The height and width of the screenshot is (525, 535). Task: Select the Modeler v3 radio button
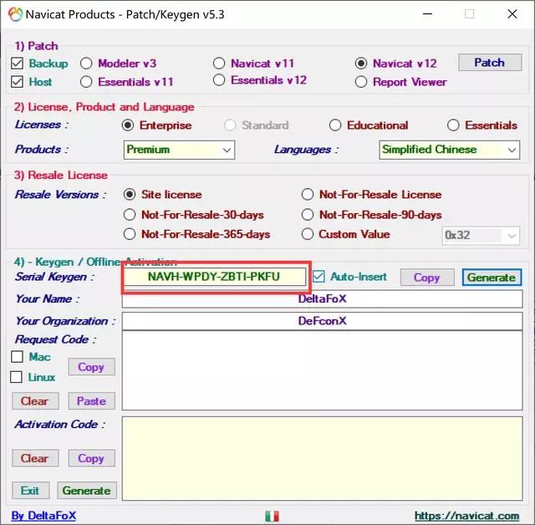pyautogui.click(x=86, y=64)
